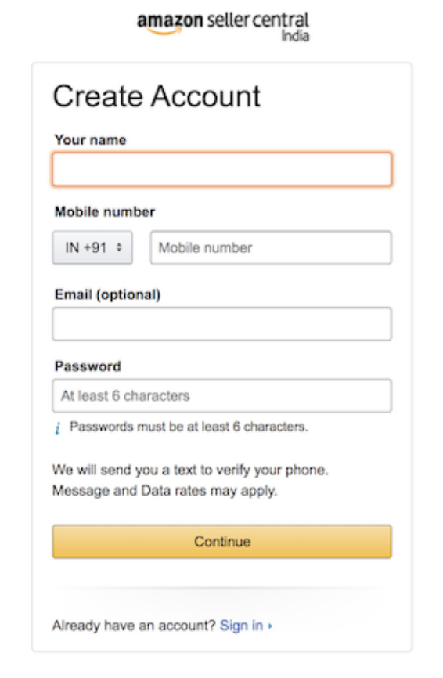The image size is (443, 678).
Task: Click the Mobile number text field
Action: (271, 247)
